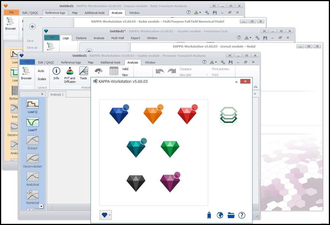Viewport: 330px width, 225px height.
Task: Click help icon in Topaze window
Action: (189, 13)
